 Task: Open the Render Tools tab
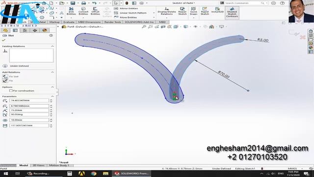[x=112, y=22]
